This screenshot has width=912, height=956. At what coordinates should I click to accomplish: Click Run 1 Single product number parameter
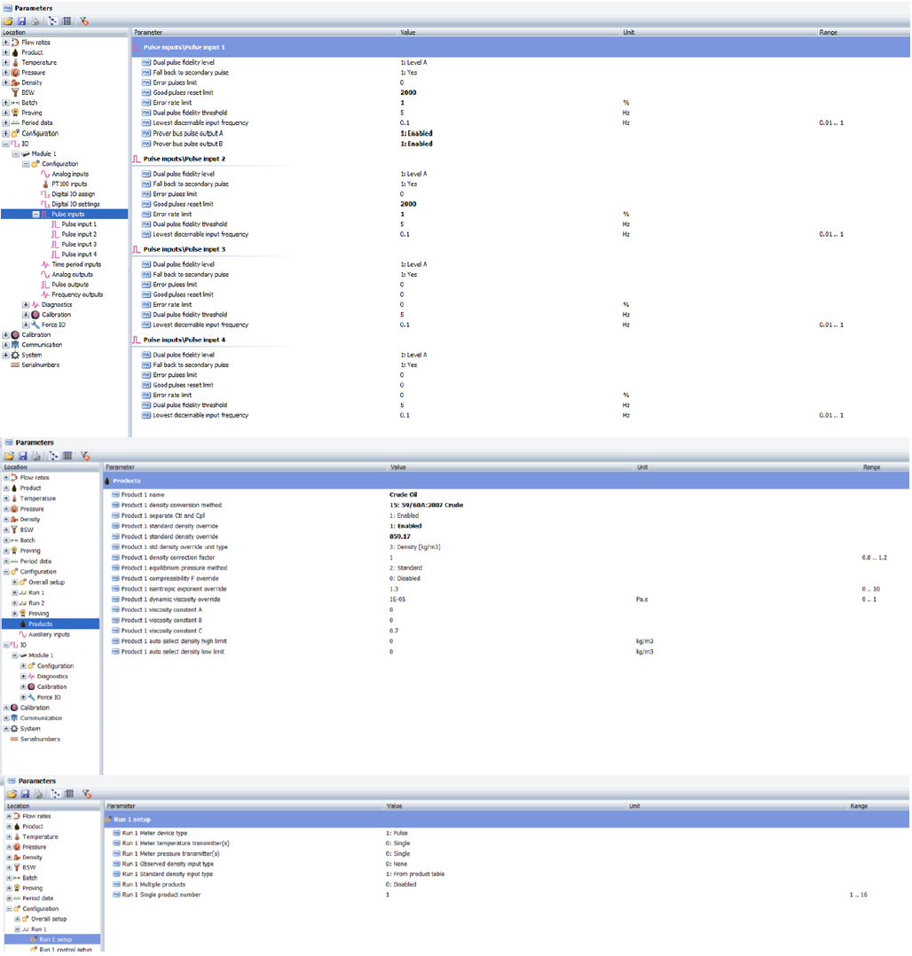161,895
